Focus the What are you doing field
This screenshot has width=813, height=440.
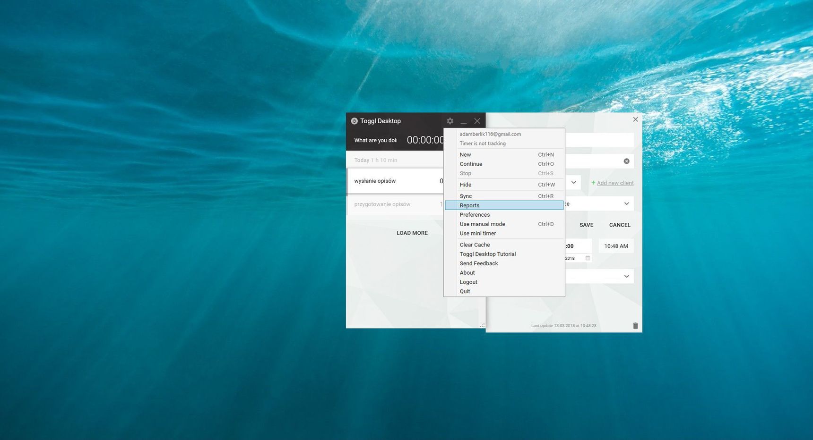point(376,140)
